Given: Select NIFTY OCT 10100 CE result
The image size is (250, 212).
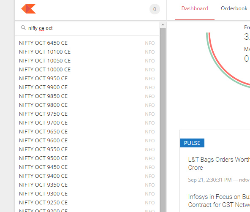Looking at the screenshot, I should tap(87, 52).
